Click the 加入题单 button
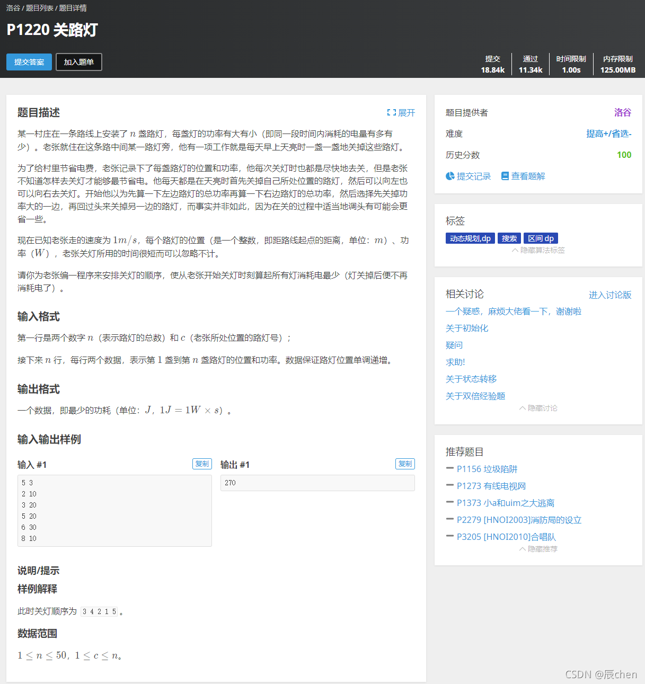 click(x=79, y=62)
